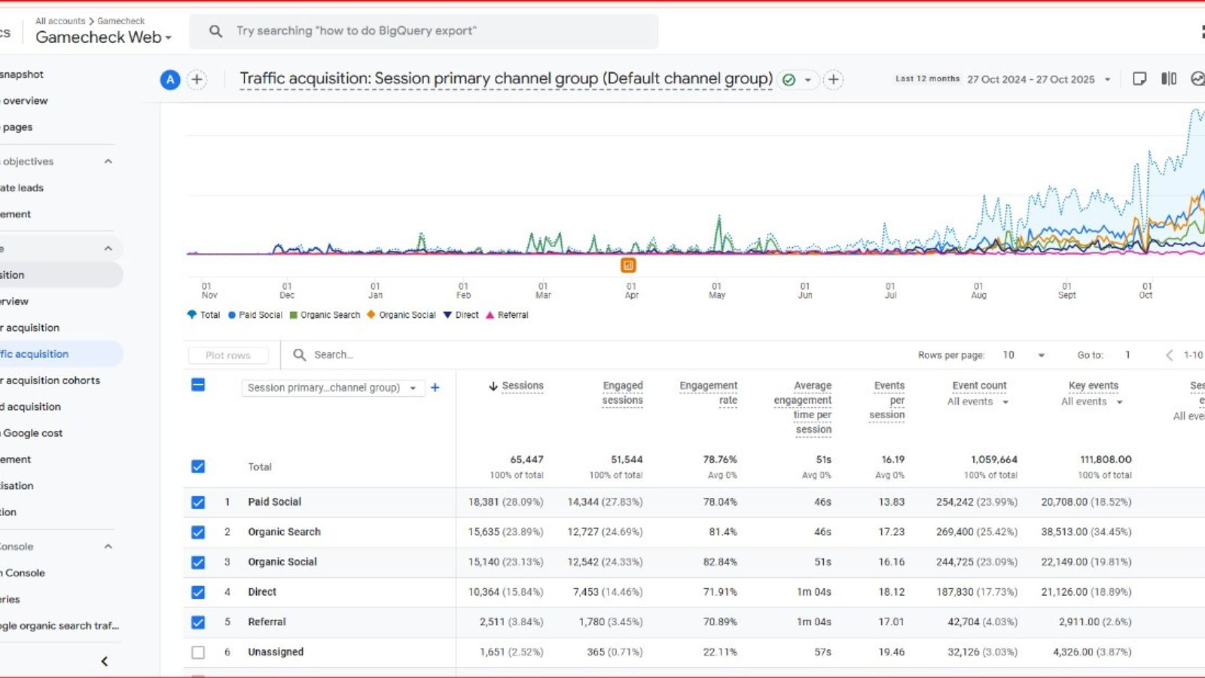1205x678 pixels.
Task: Toggle the Organic Social legend marker
Action: point(371,315)
